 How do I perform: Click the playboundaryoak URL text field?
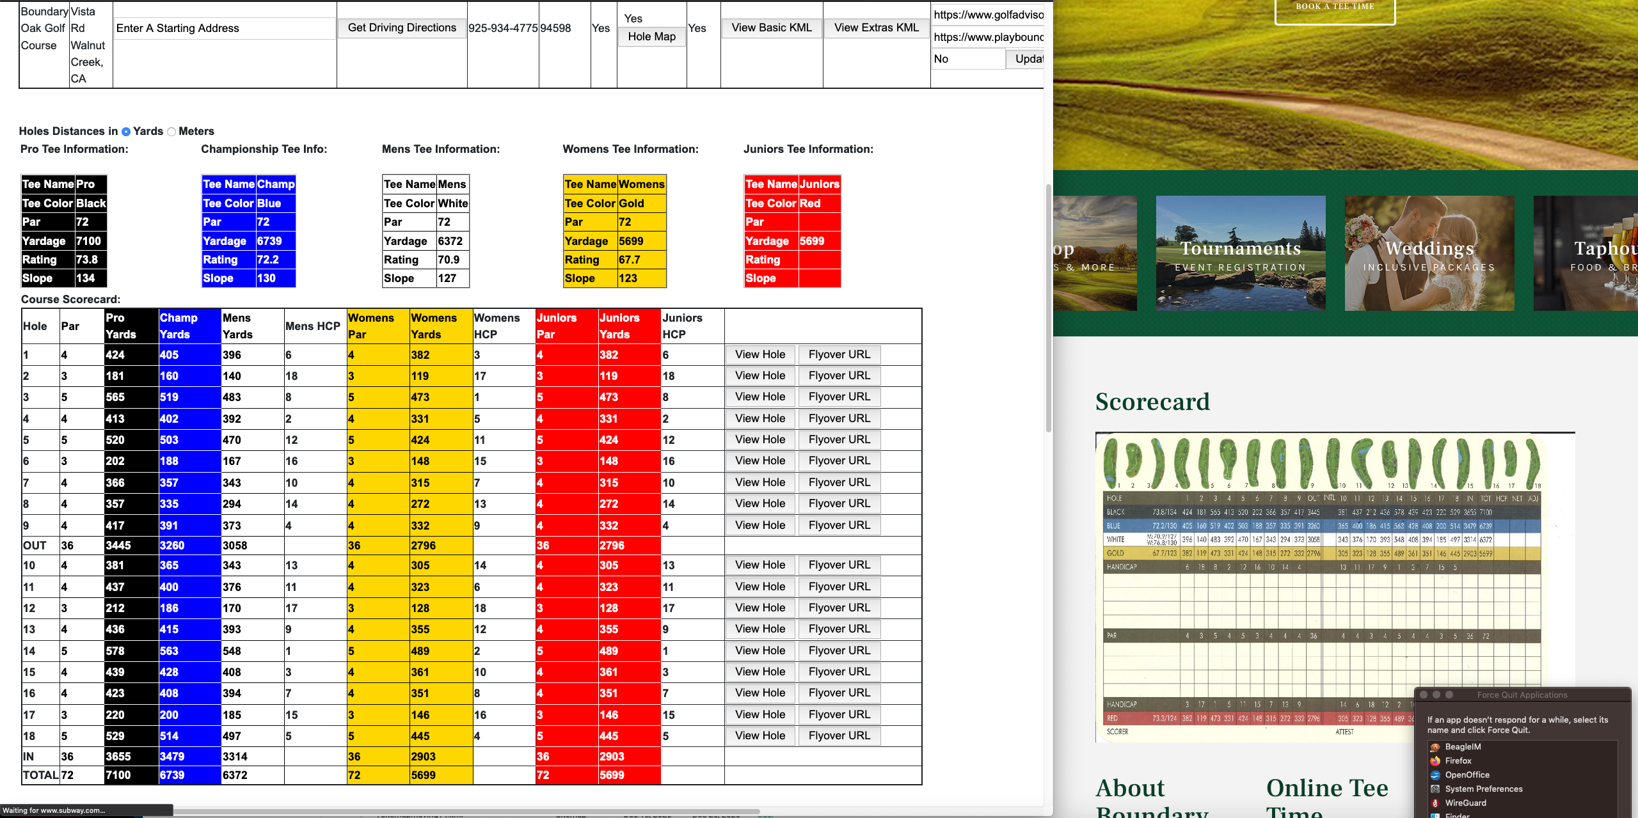pyautogui.click(x=988, y=37)
